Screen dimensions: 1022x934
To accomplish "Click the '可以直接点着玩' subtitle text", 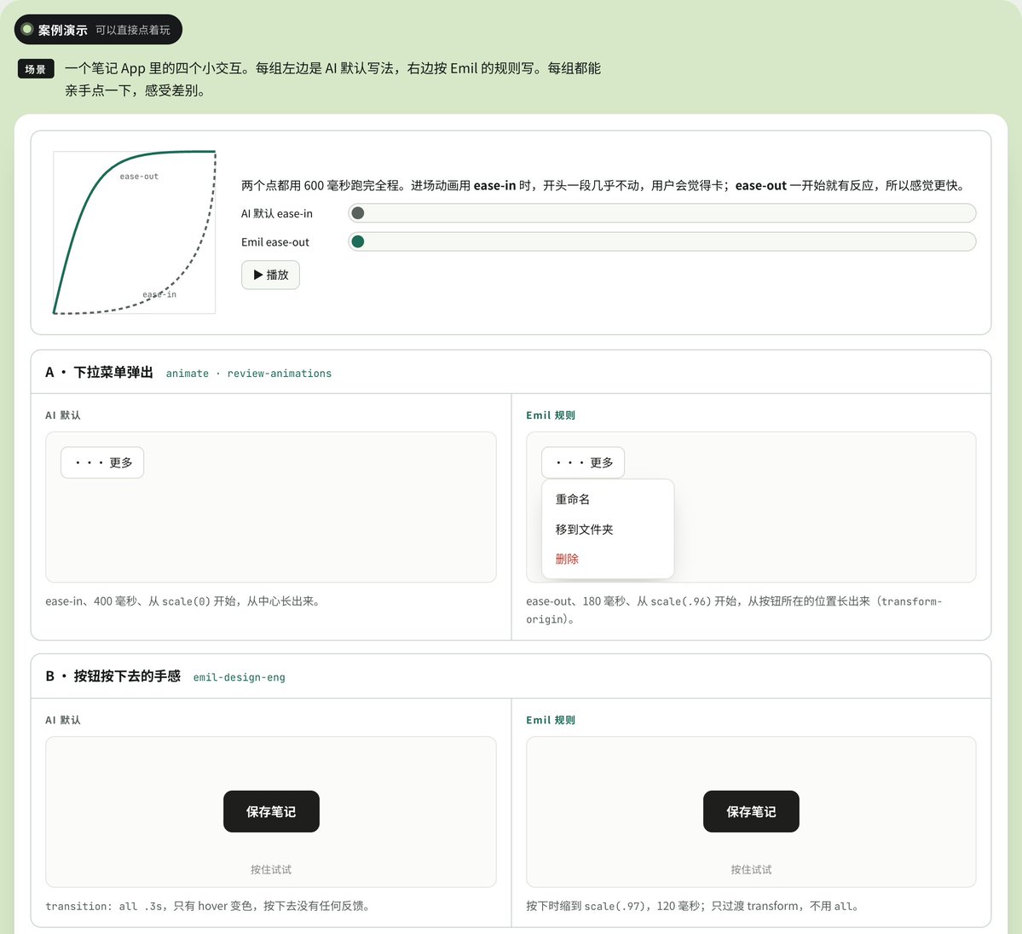I will click(x=133, y=30).
